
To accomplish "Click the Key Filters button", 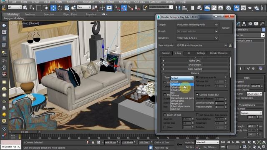I will [210, 147].
